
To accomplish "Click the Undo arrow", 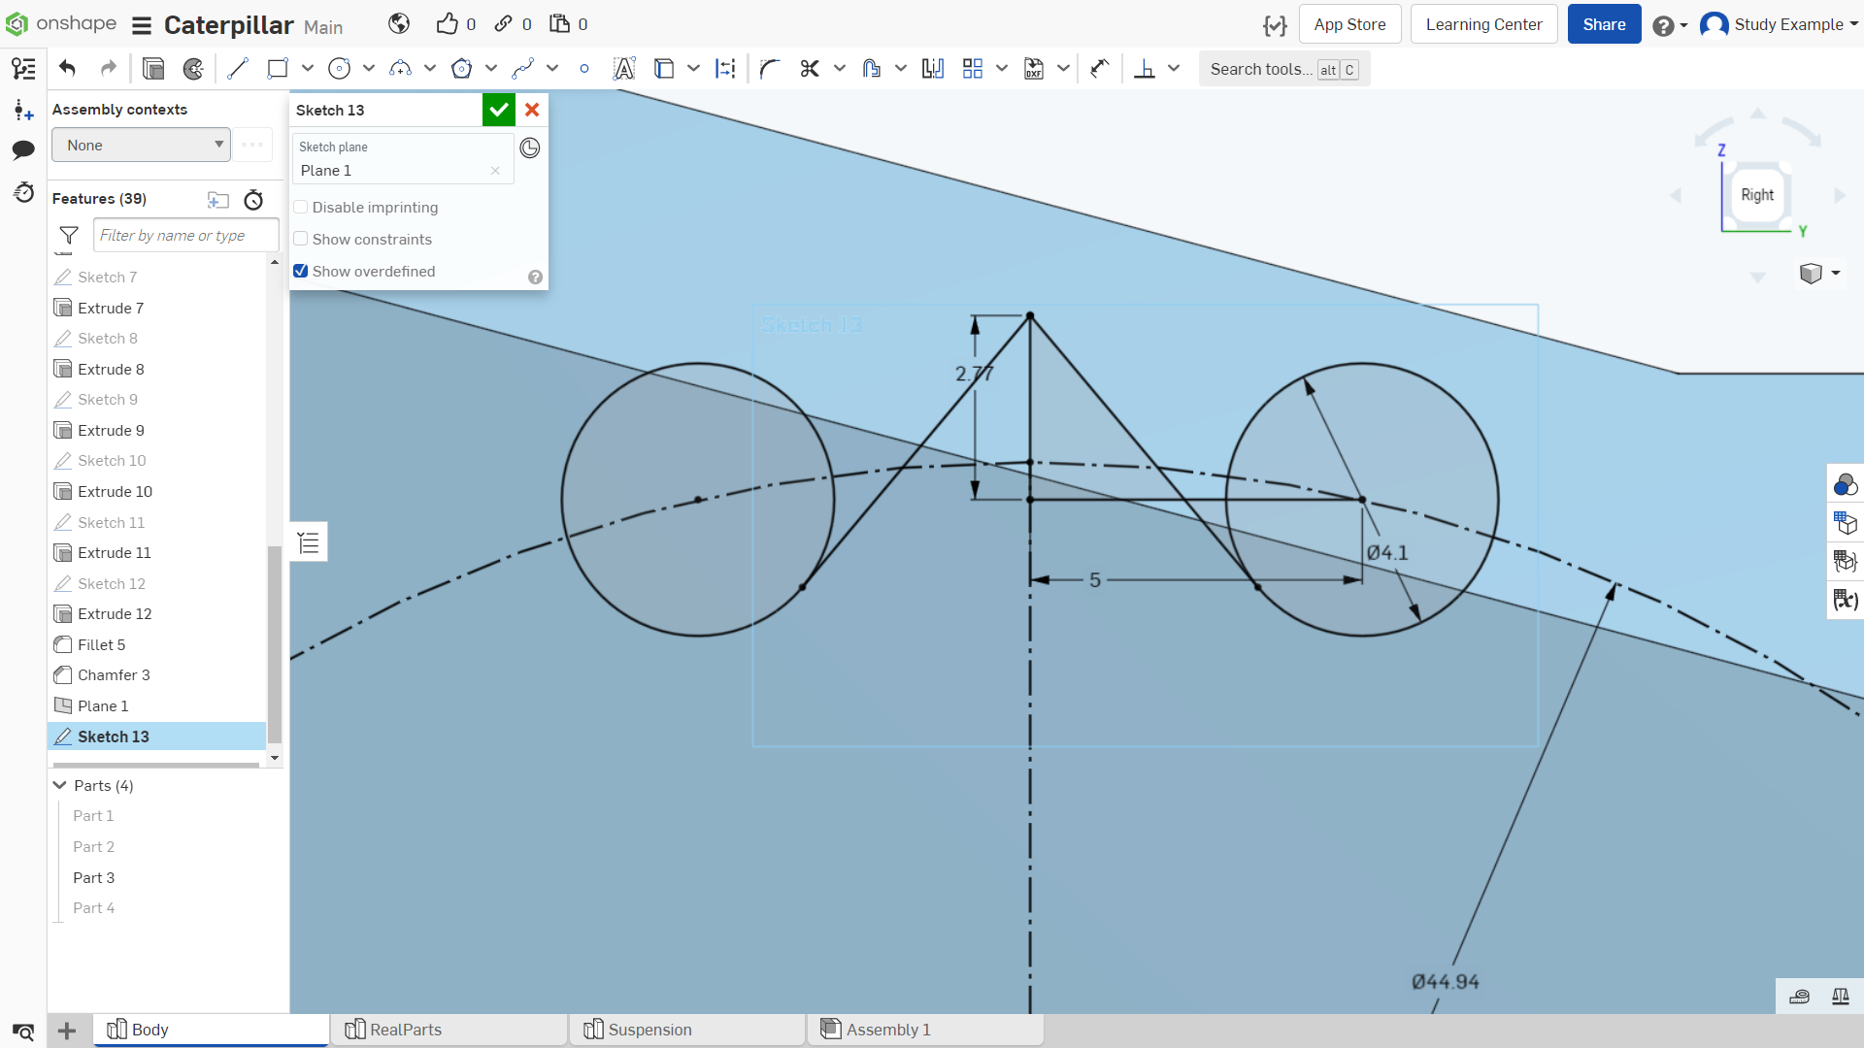I will (67, 69).
